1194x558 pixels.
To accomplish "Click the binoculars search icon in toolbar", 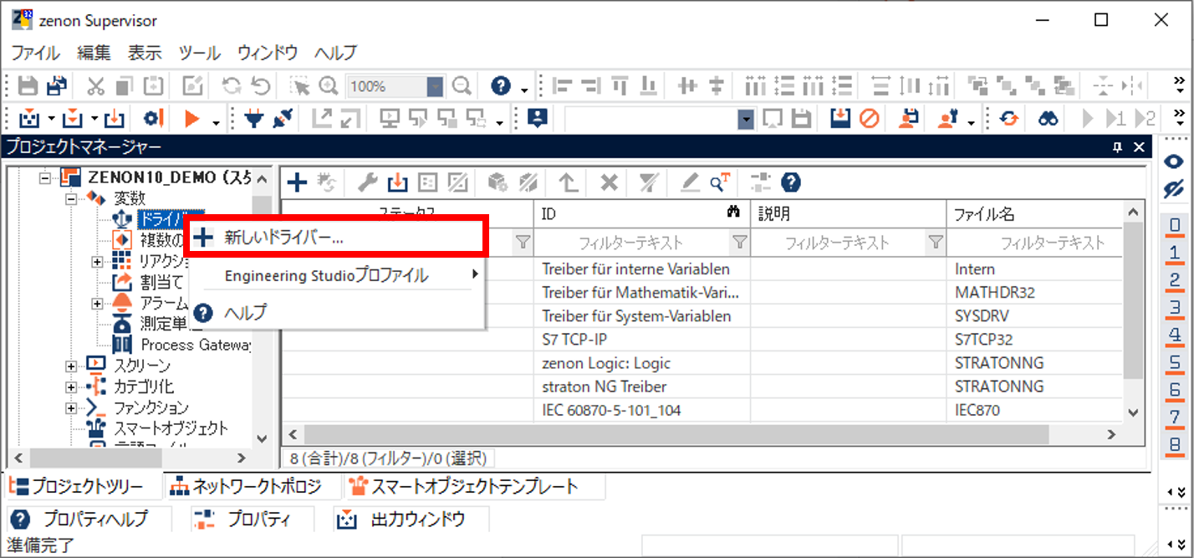I will click(1049, 120).
